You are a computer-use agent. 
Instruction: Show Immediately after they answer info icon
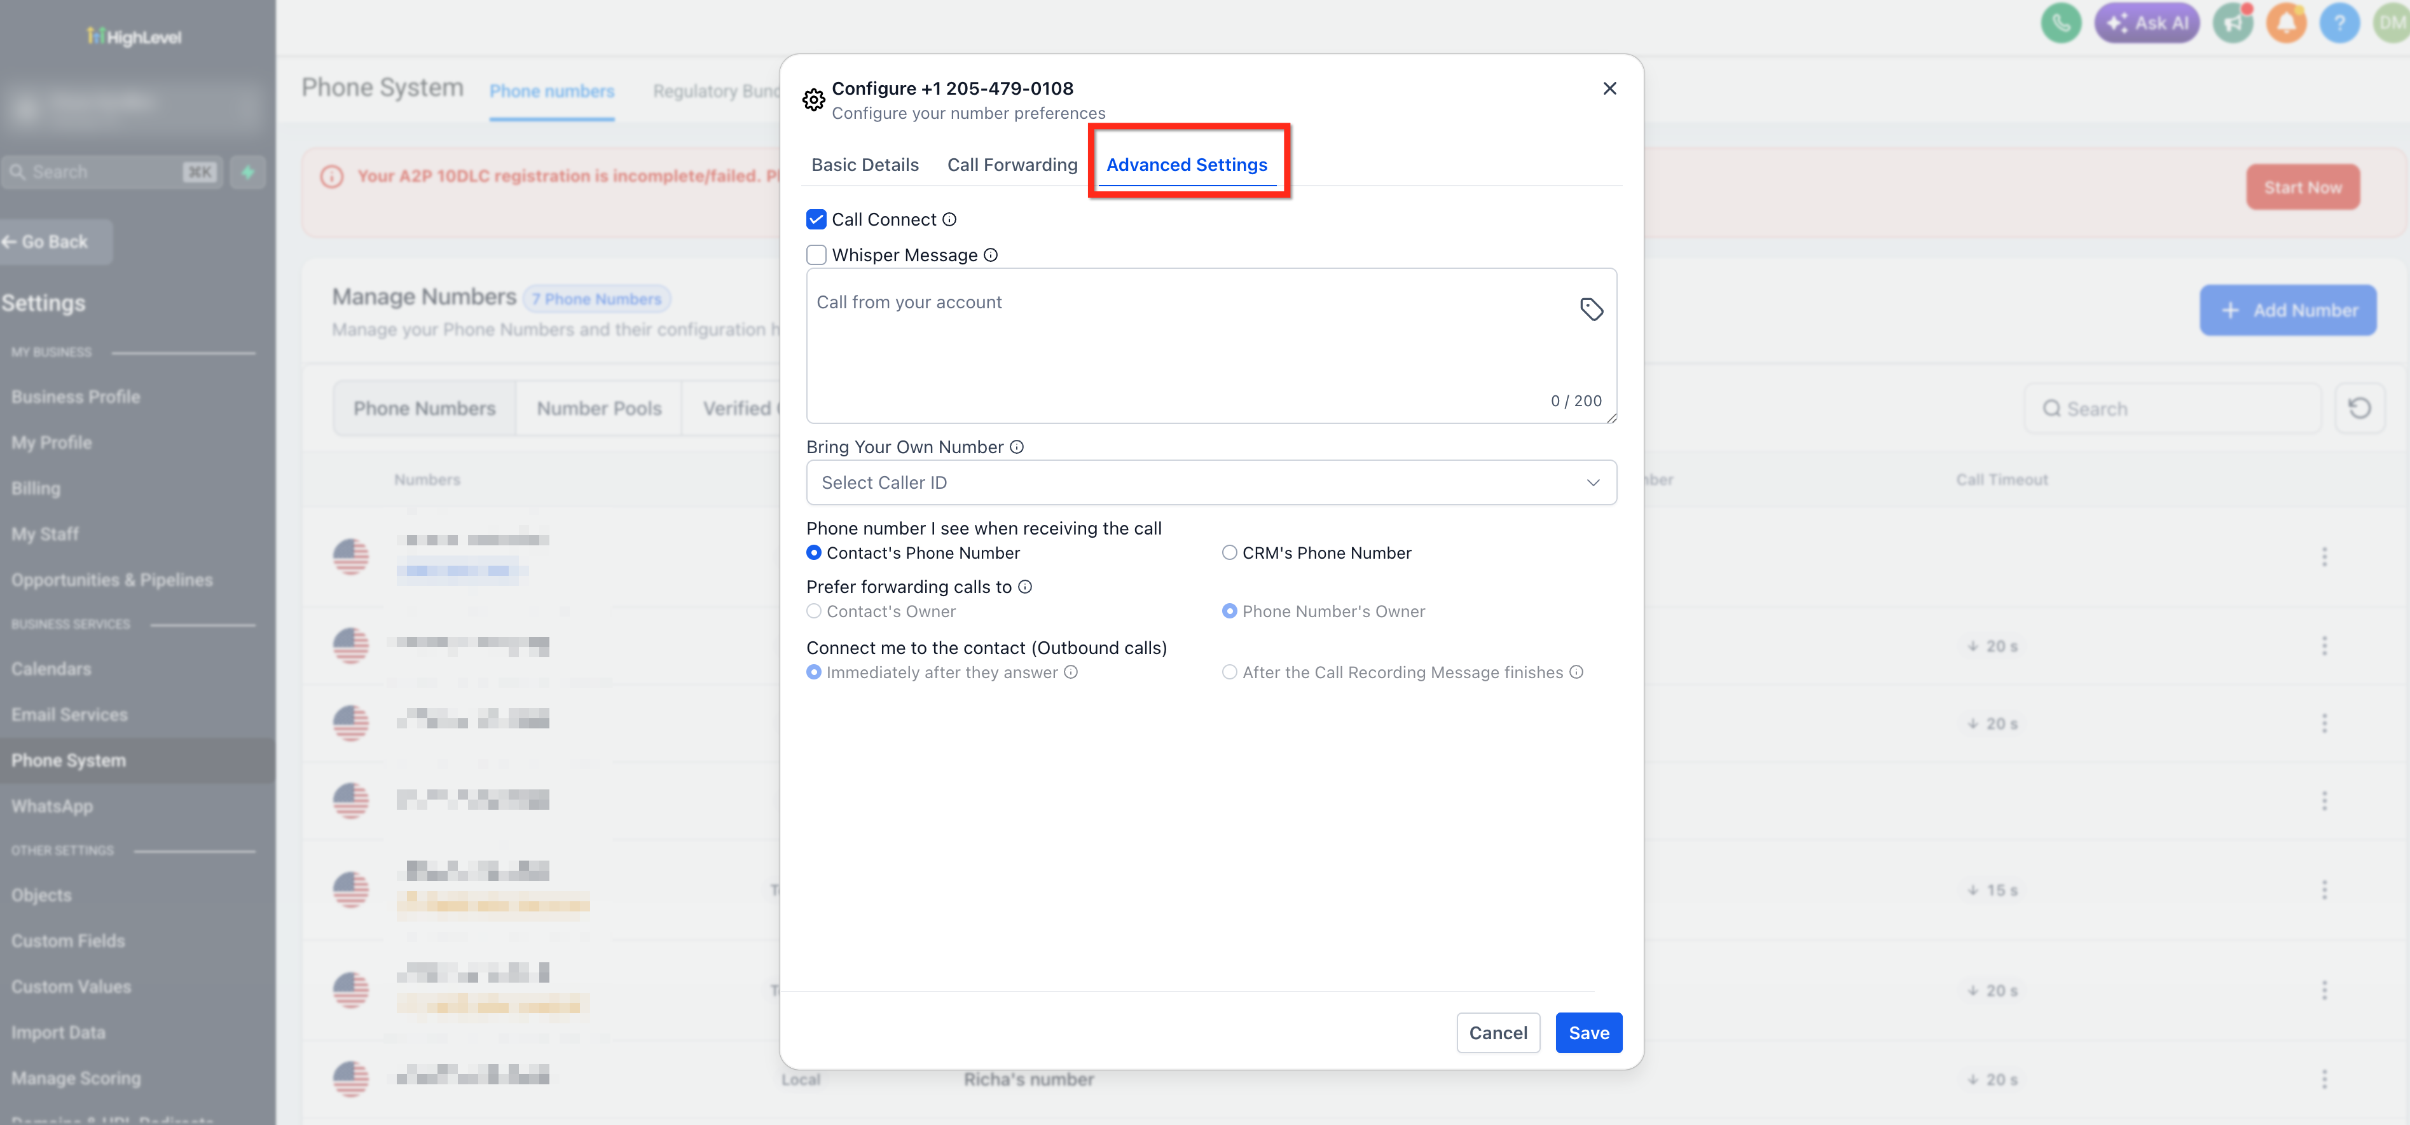tap(1071, 672)
